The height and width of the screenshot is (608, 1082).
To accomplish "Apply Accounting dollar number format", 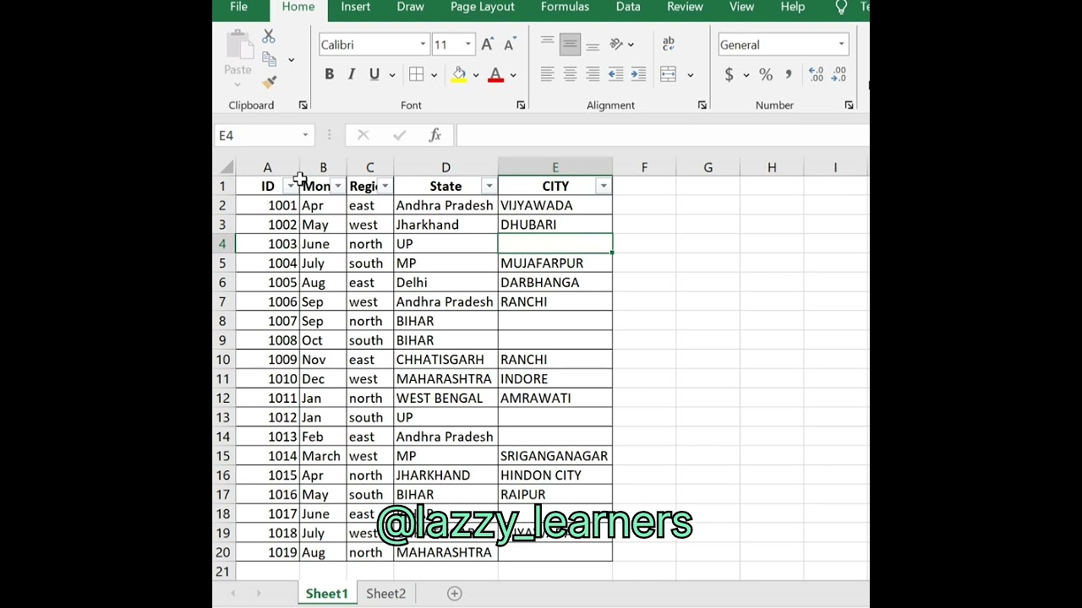I will click(729, 74).
